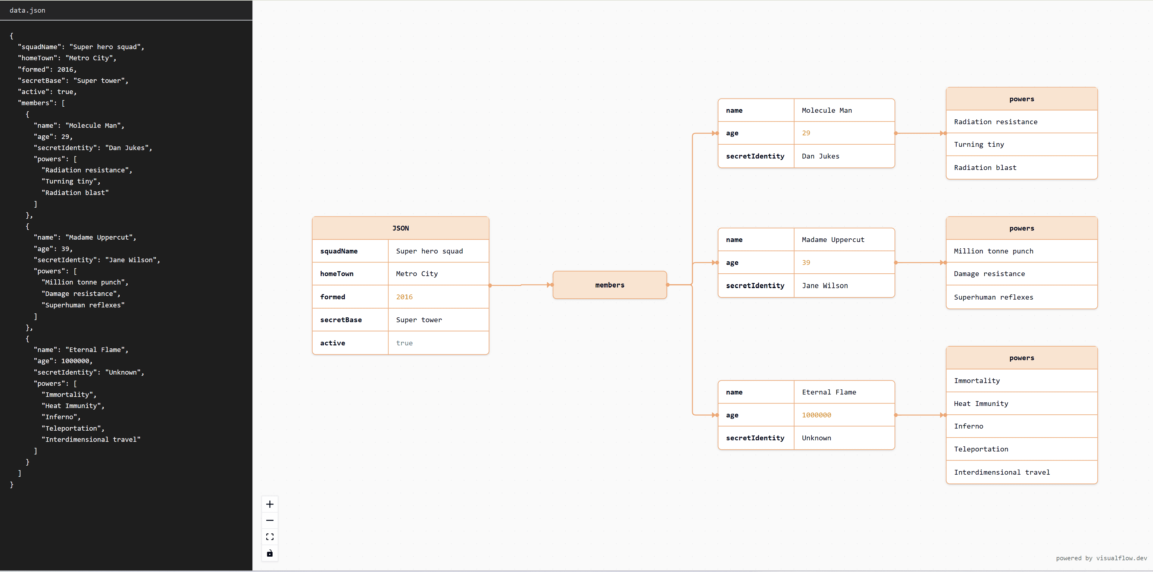The image size is (1153, 572).
Task: Click the "members": [ editor line
Action: (x=41, y=102)
